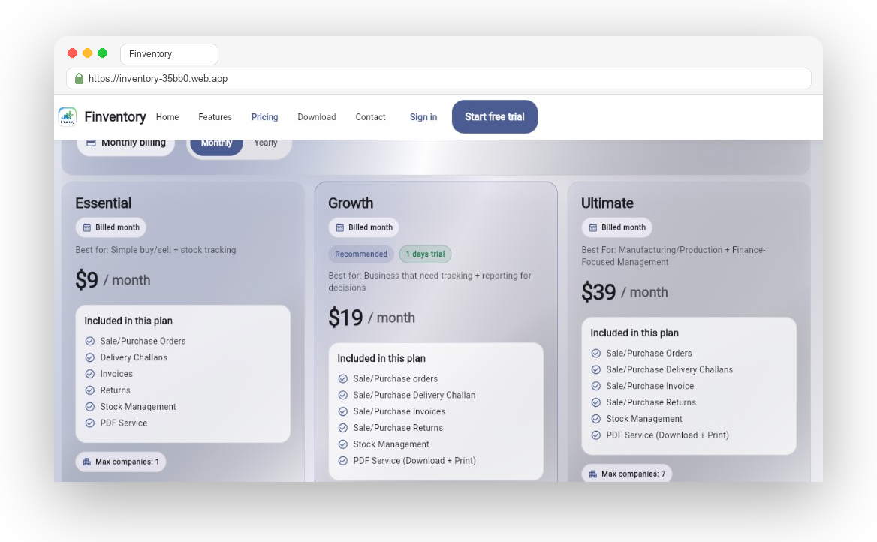Image resolution: width=877 pixels, height=542 pixels.
Task: Select the Finventory browser tab
Action: click(x=169, y=54)
